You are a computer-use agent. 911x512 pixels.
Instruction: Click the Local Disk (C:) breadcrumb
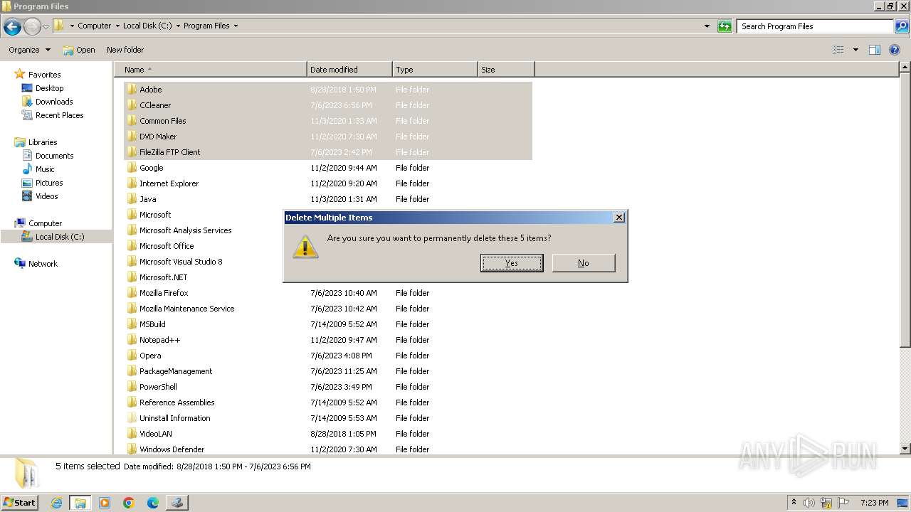click(147, 26)
